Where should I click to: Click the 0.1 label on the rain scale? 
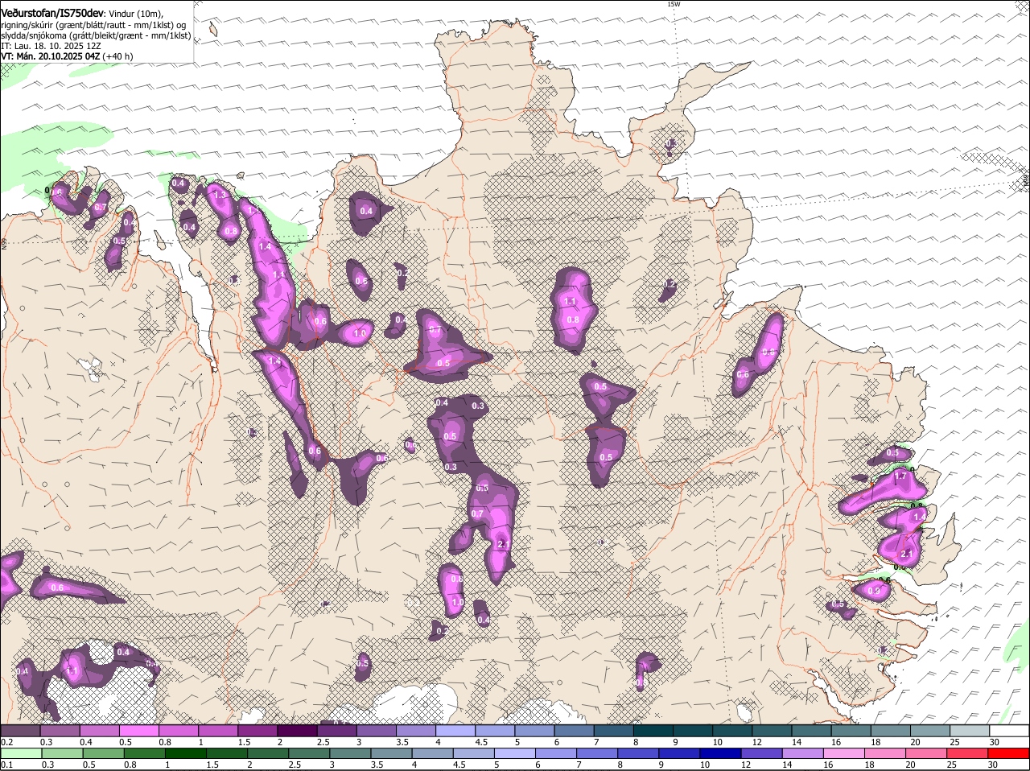tap(7, 765)
